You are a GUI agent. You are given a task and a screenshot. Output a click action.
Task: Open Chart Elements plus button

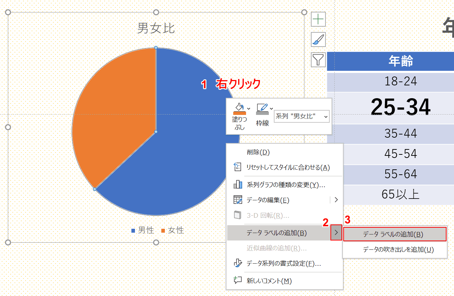pyautogui.click(x=318, y=19)
